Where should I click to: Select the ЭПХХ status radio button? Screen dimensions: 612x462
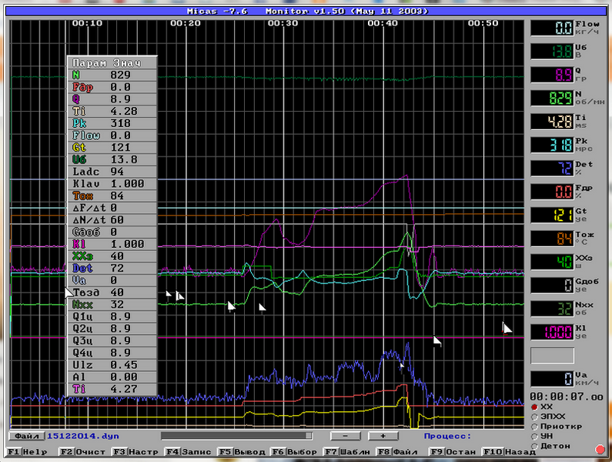point(535,416)
